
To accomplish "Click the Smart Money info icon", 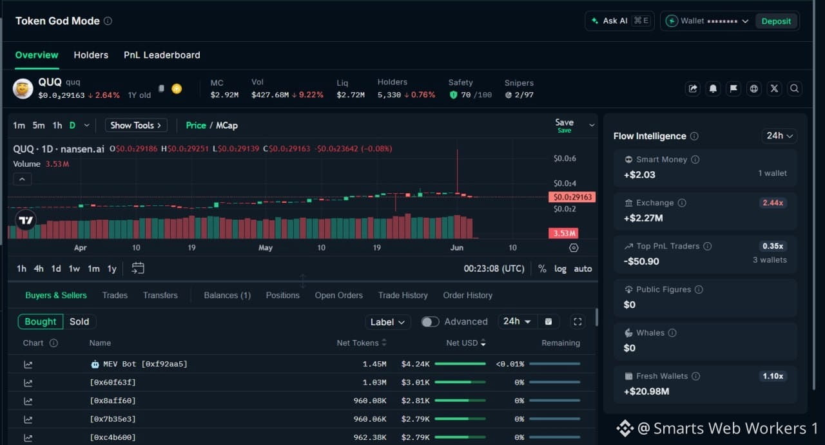I will pos(695,159).
